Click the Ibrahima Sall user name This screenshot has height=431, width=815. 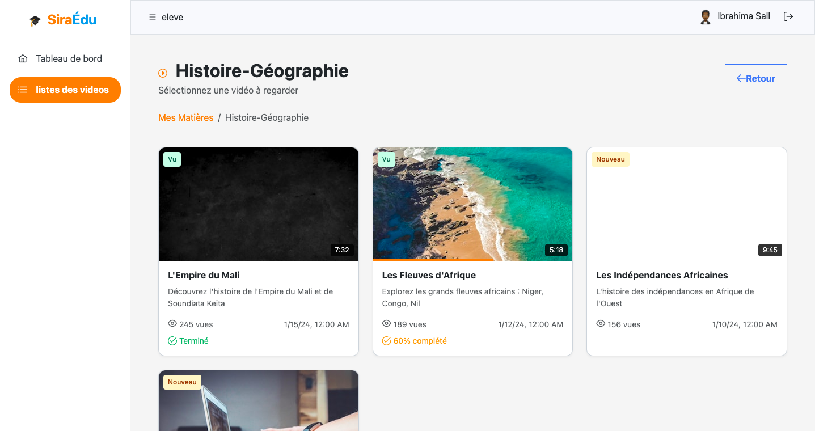(744, 16)
